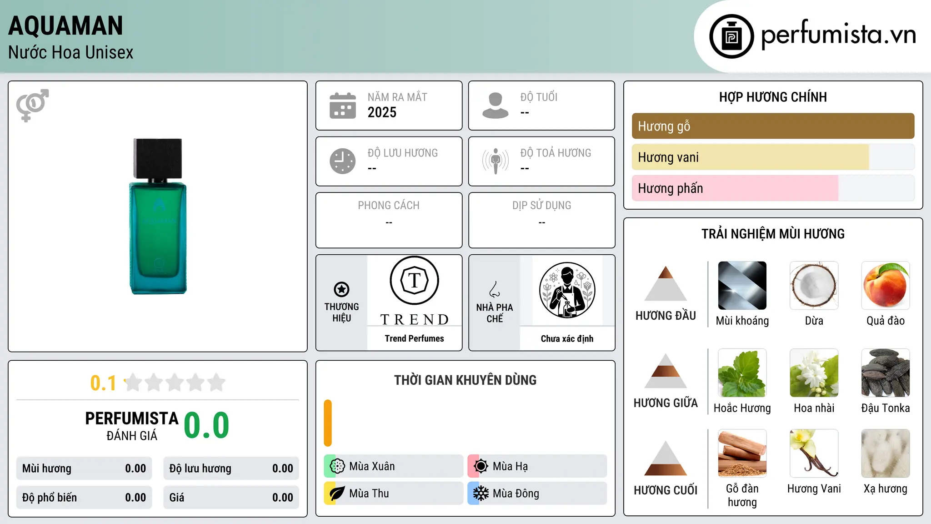Open the Trend Perfumes brand name link
Image resolution: width=931 pixels, height=524 pixels.
point(414,338)
